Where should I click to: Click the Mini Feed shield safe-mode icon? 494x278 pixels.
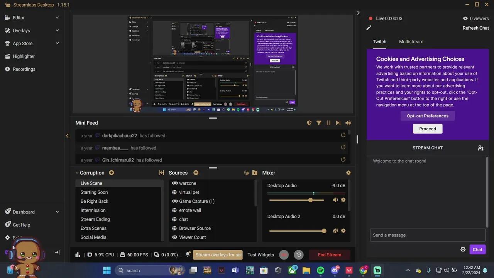point(309,123)
